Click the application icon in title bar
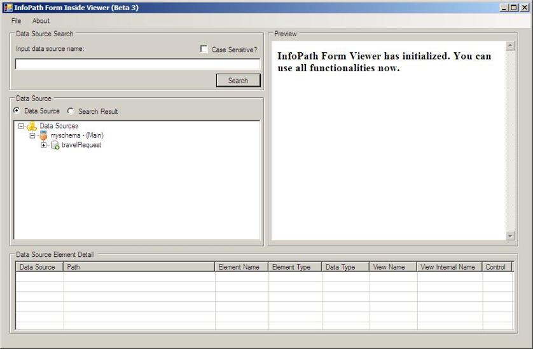This screenshot has height=349, width=533. coord(8,8)
